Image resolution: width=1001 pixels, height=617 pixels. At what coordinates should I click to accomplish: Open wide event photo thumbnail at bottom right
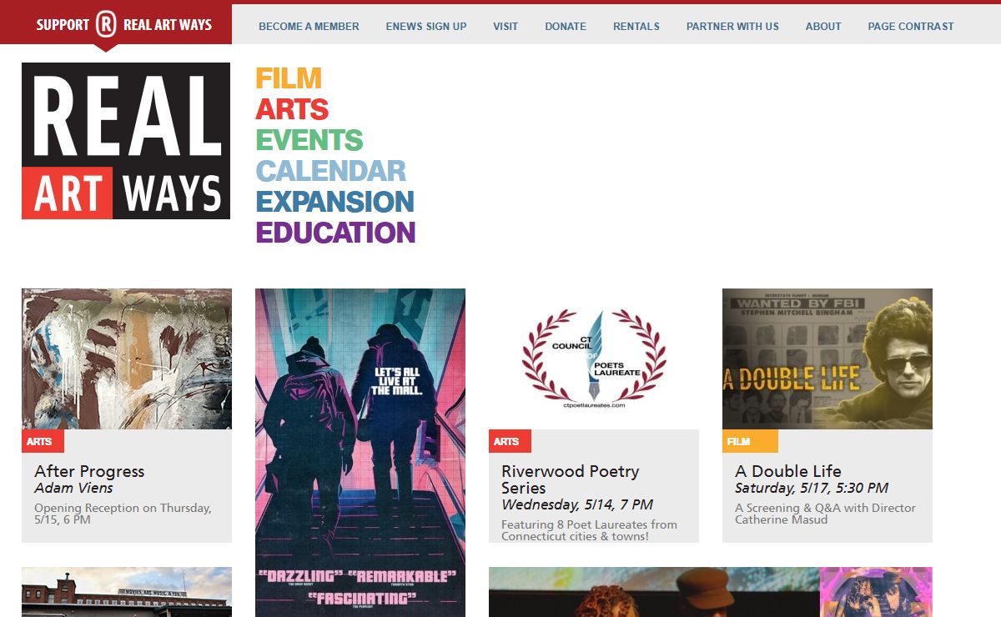coord(711,592)
